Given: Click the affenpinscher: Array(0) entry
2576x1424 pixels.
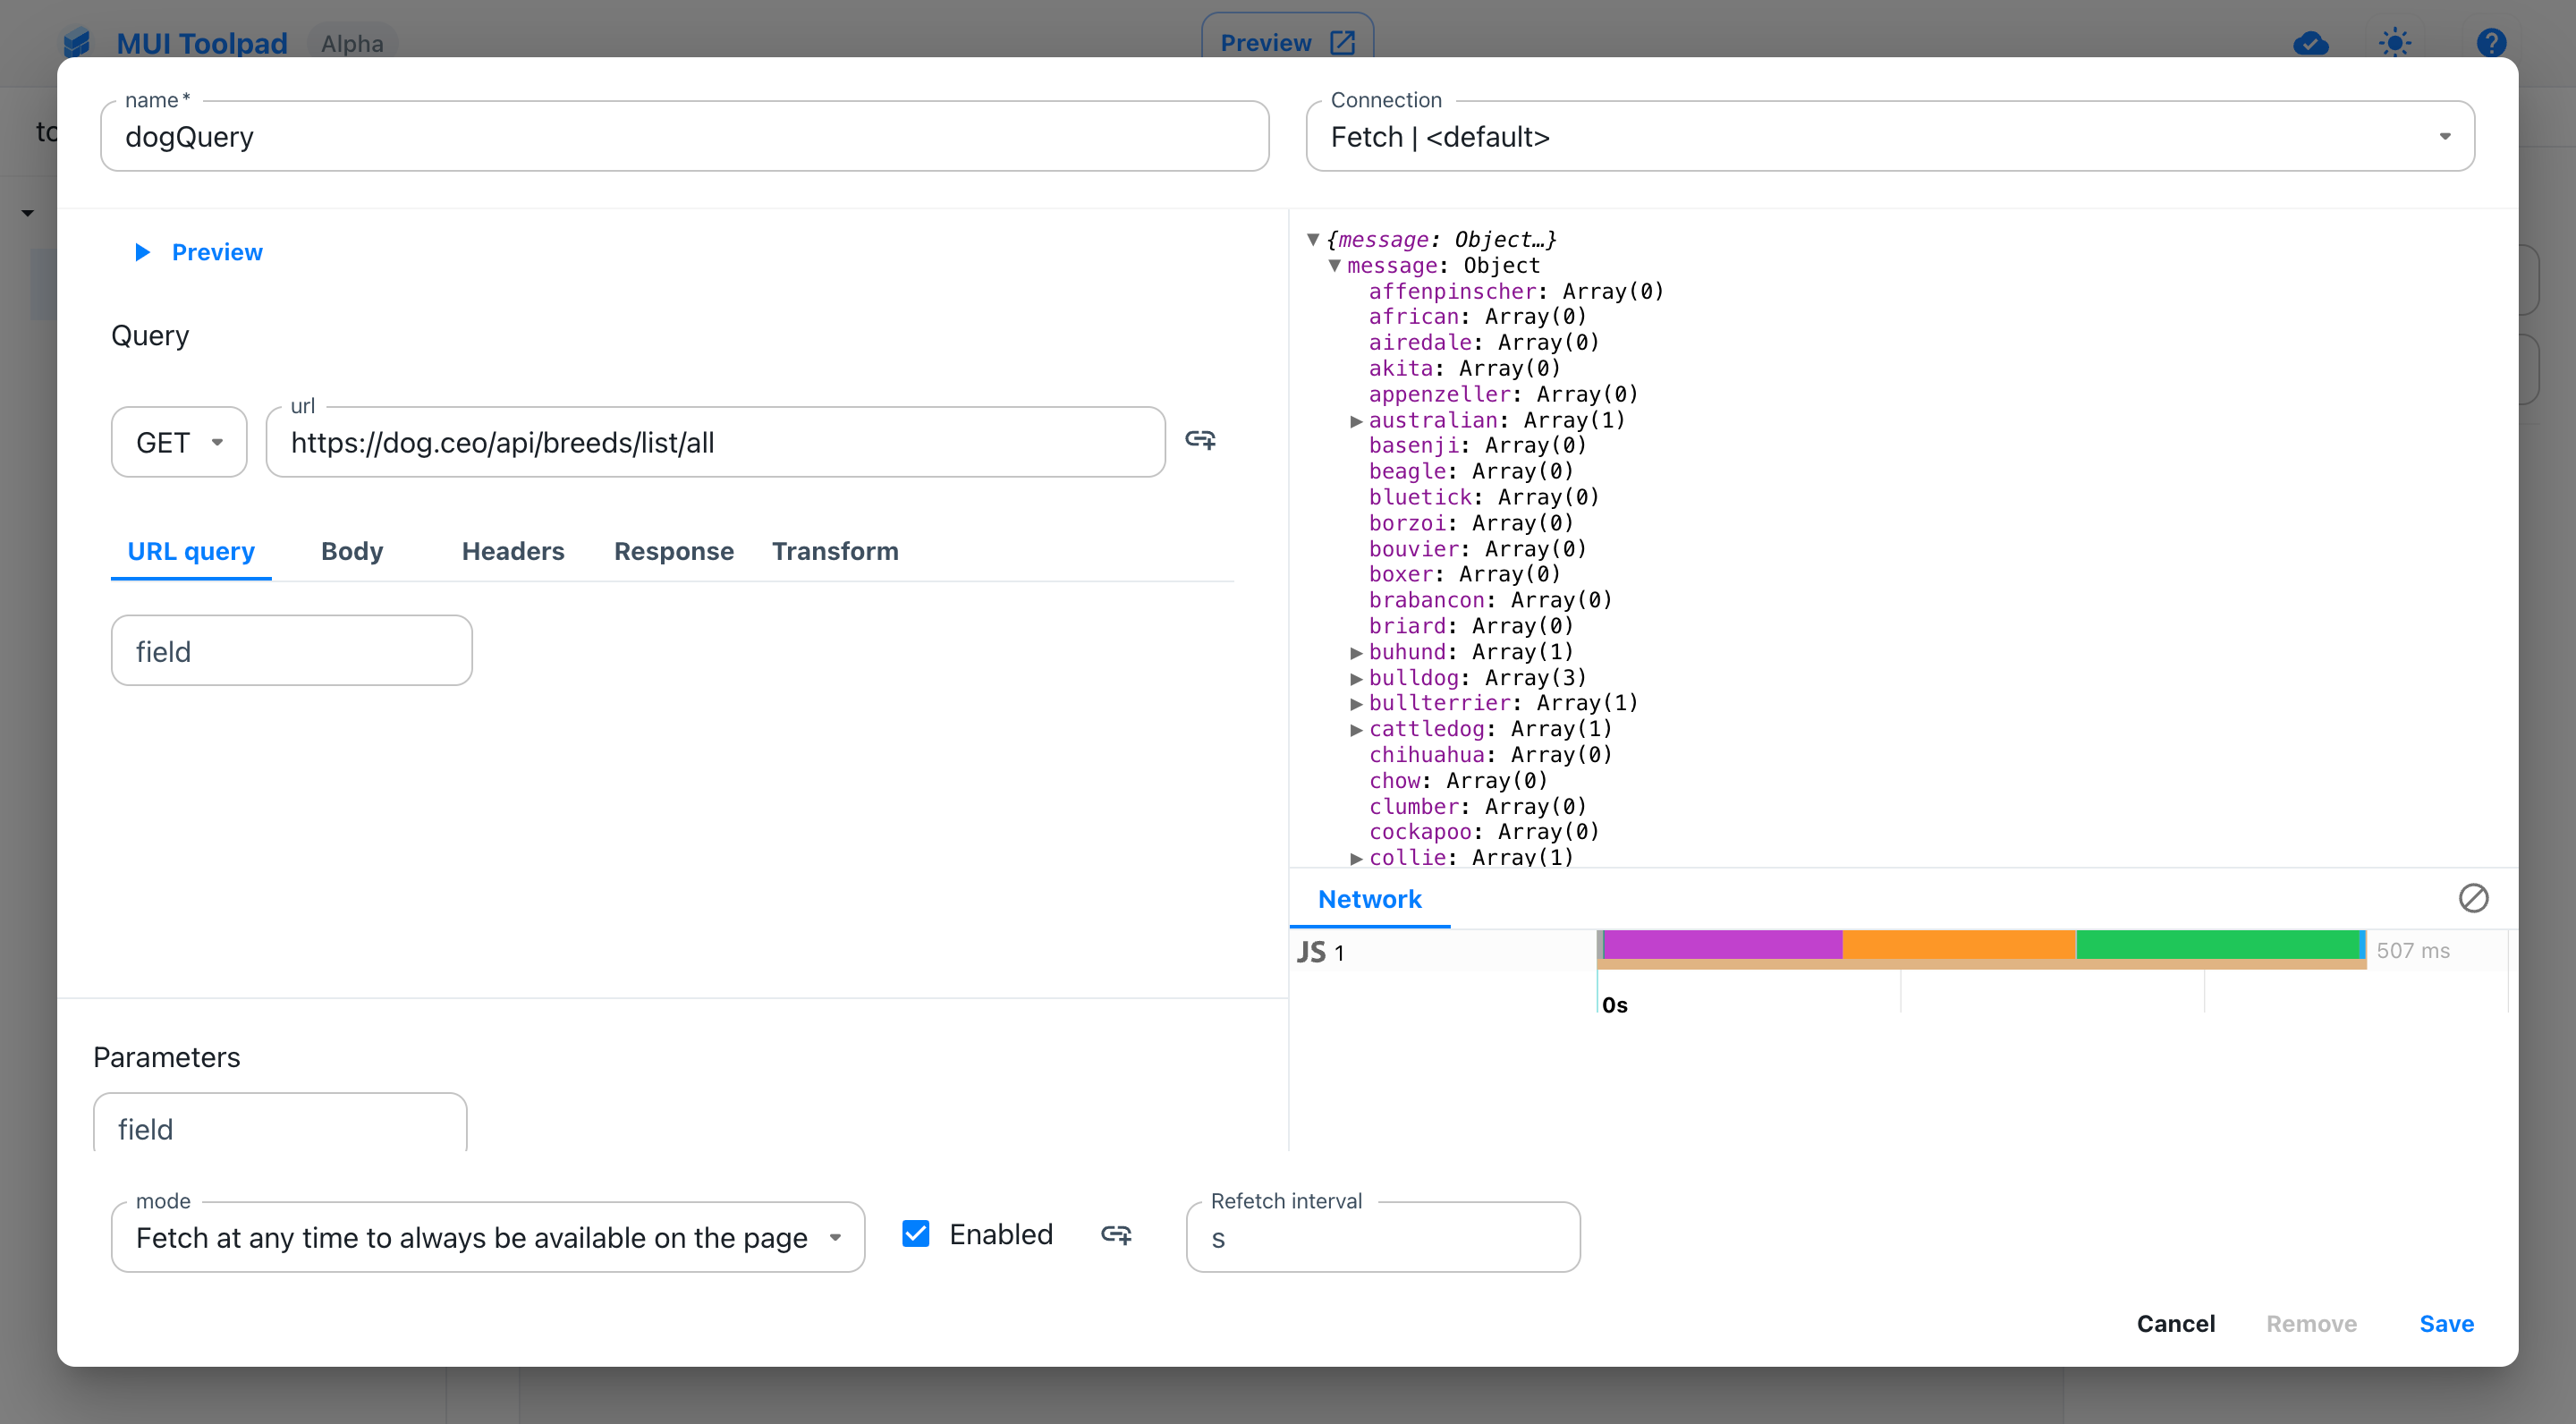Looking at the screenshot, I should click(1516, 291).
